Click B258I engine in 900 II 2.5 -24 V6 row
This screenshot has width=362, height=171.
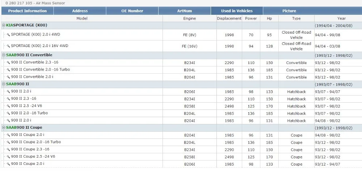(x=190, y=106)
